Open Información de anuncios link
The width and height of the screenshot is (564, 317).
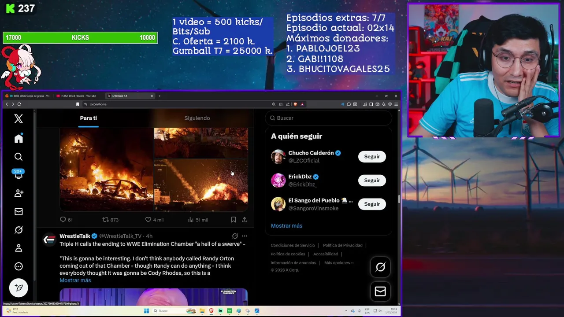point(293,263)
